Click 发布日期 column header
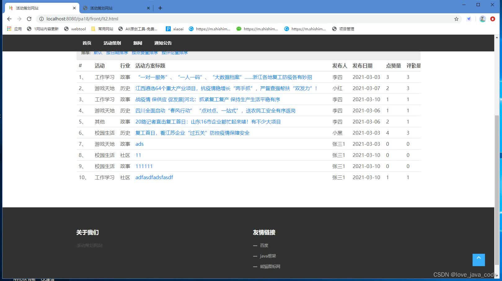 pyautogui.click(x=362, y=66)
